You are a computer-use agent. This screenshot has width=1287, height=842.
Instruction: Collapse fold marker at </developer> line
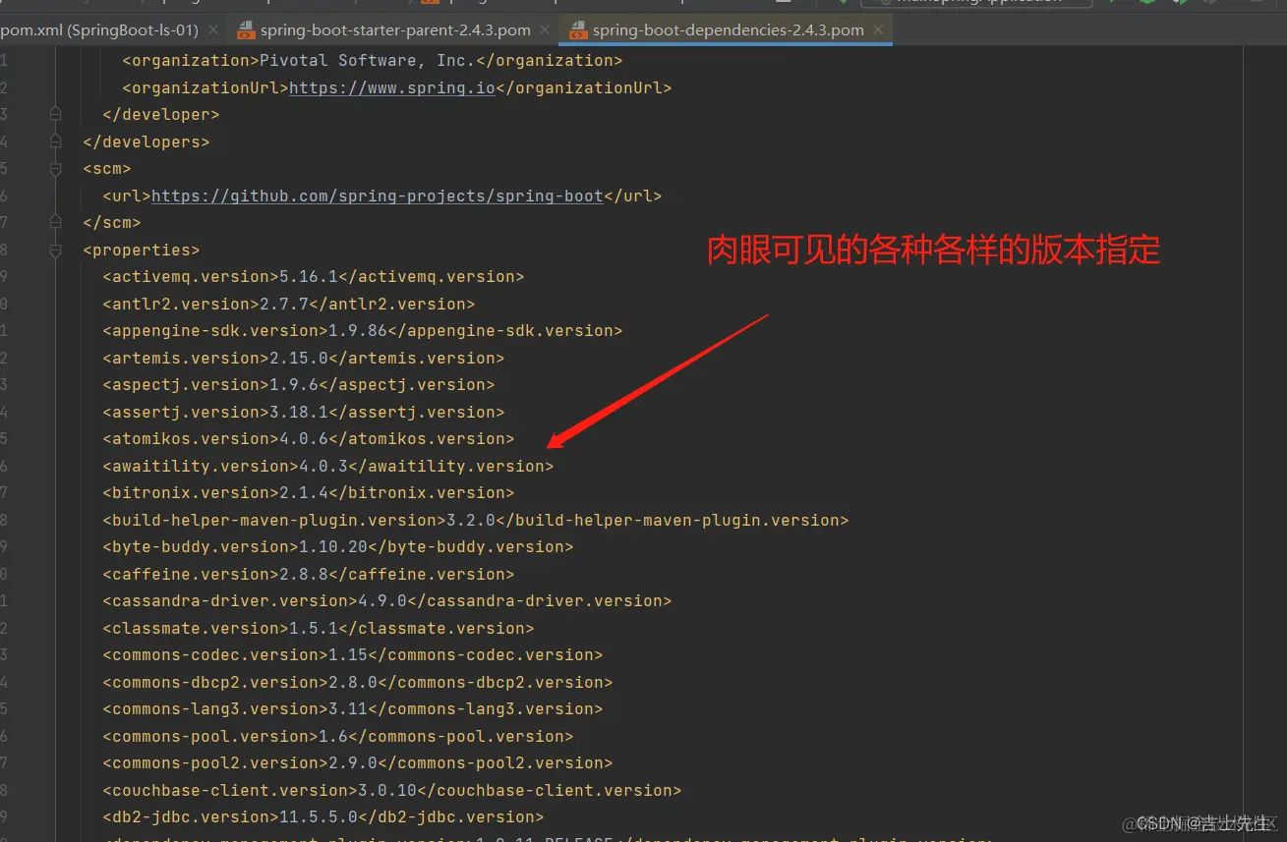pyautogui.click(x=56, y=114)
